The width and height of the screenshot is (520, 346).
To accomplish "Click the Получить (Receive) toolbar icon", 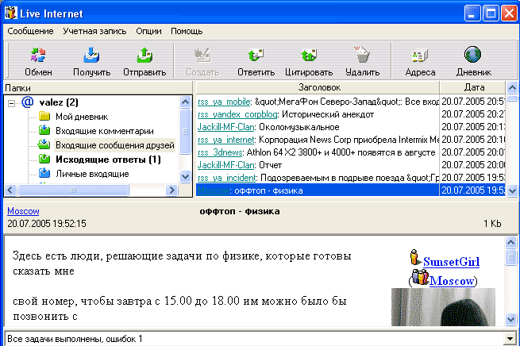I will pos(92,56).
